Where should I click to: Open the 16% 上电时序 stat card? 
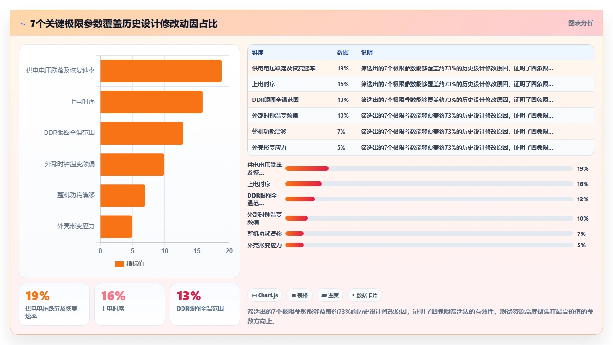click(x=130, y=304)
